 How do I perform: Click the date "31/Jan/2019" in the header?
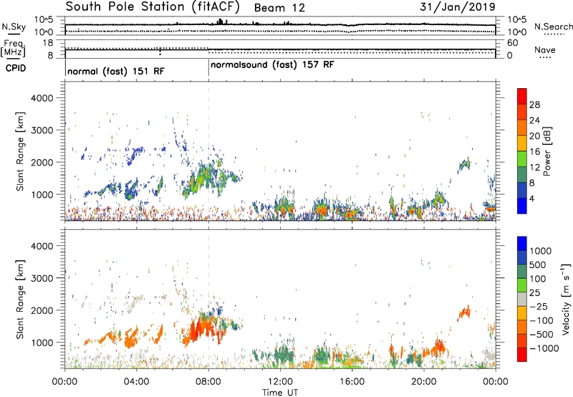click(x=458, y=7)
